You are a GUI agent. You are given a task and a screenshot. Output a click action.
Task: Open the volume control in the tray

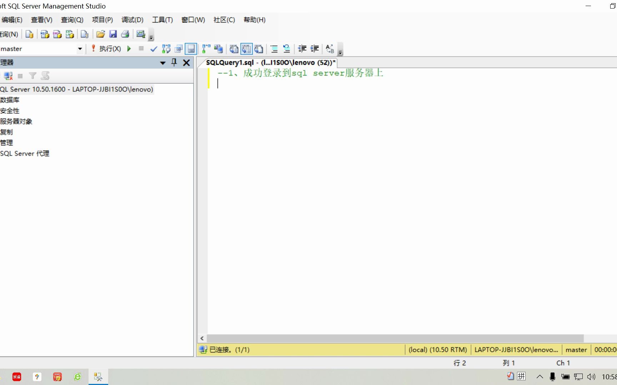591,376
